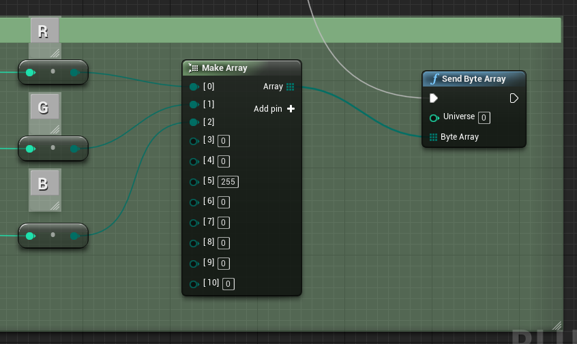Select the Send Byte Array node title
Viewport: 577px width, 344px height.
473,79
